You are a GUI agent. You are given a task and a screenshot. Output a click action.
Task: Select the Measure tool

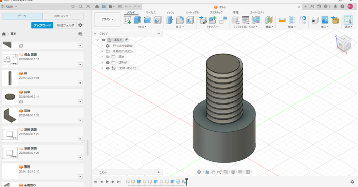282,20
